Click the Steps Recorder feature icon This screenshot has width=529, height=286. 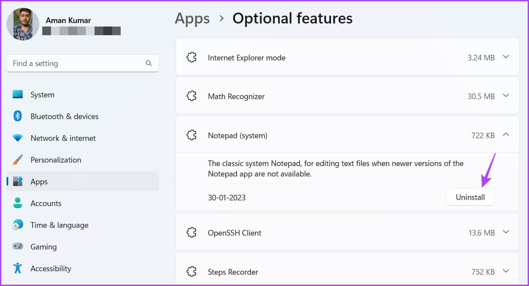(191, 272)
